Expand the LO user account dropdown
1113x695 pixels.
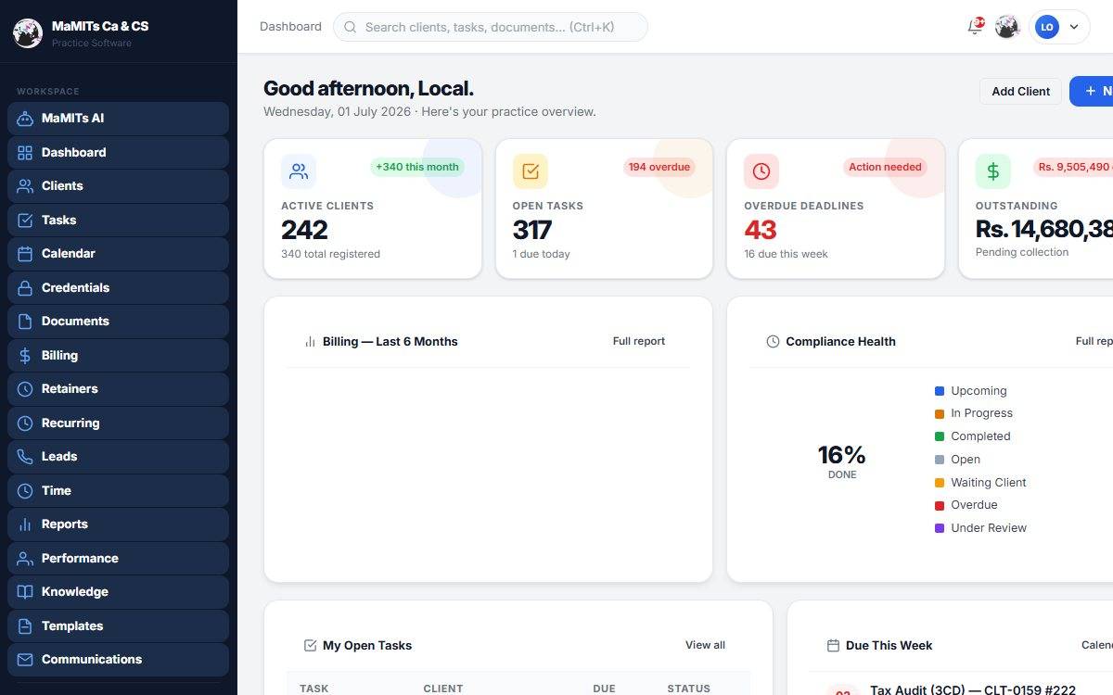click(x=1059, y=27)
